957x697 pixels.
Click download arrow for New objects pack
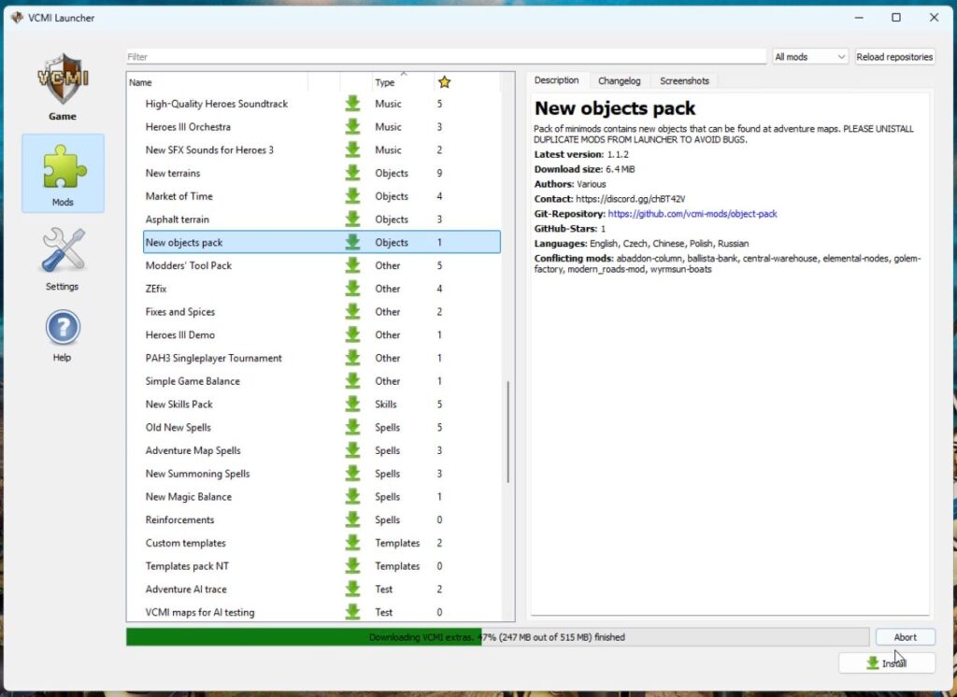tap(352, 242)
